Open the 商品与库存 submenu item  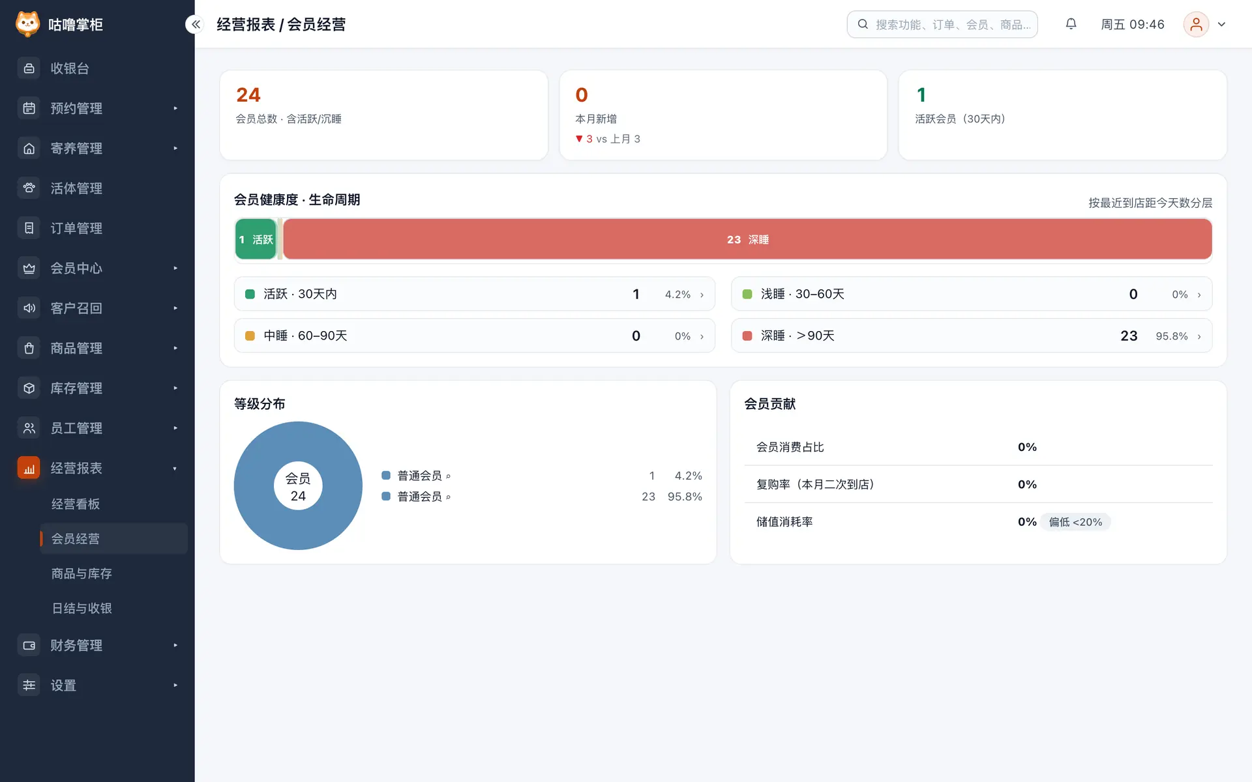[x=113, y=573]
